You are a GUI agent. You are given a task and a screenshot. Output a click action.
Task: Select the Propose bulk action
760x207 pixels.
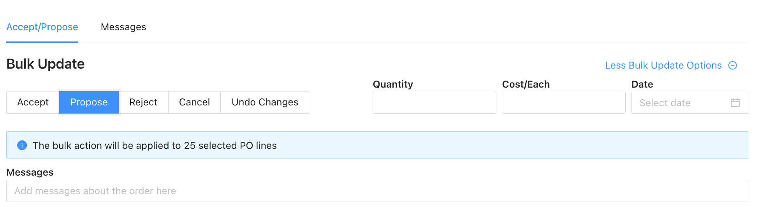tap(89, 102)
